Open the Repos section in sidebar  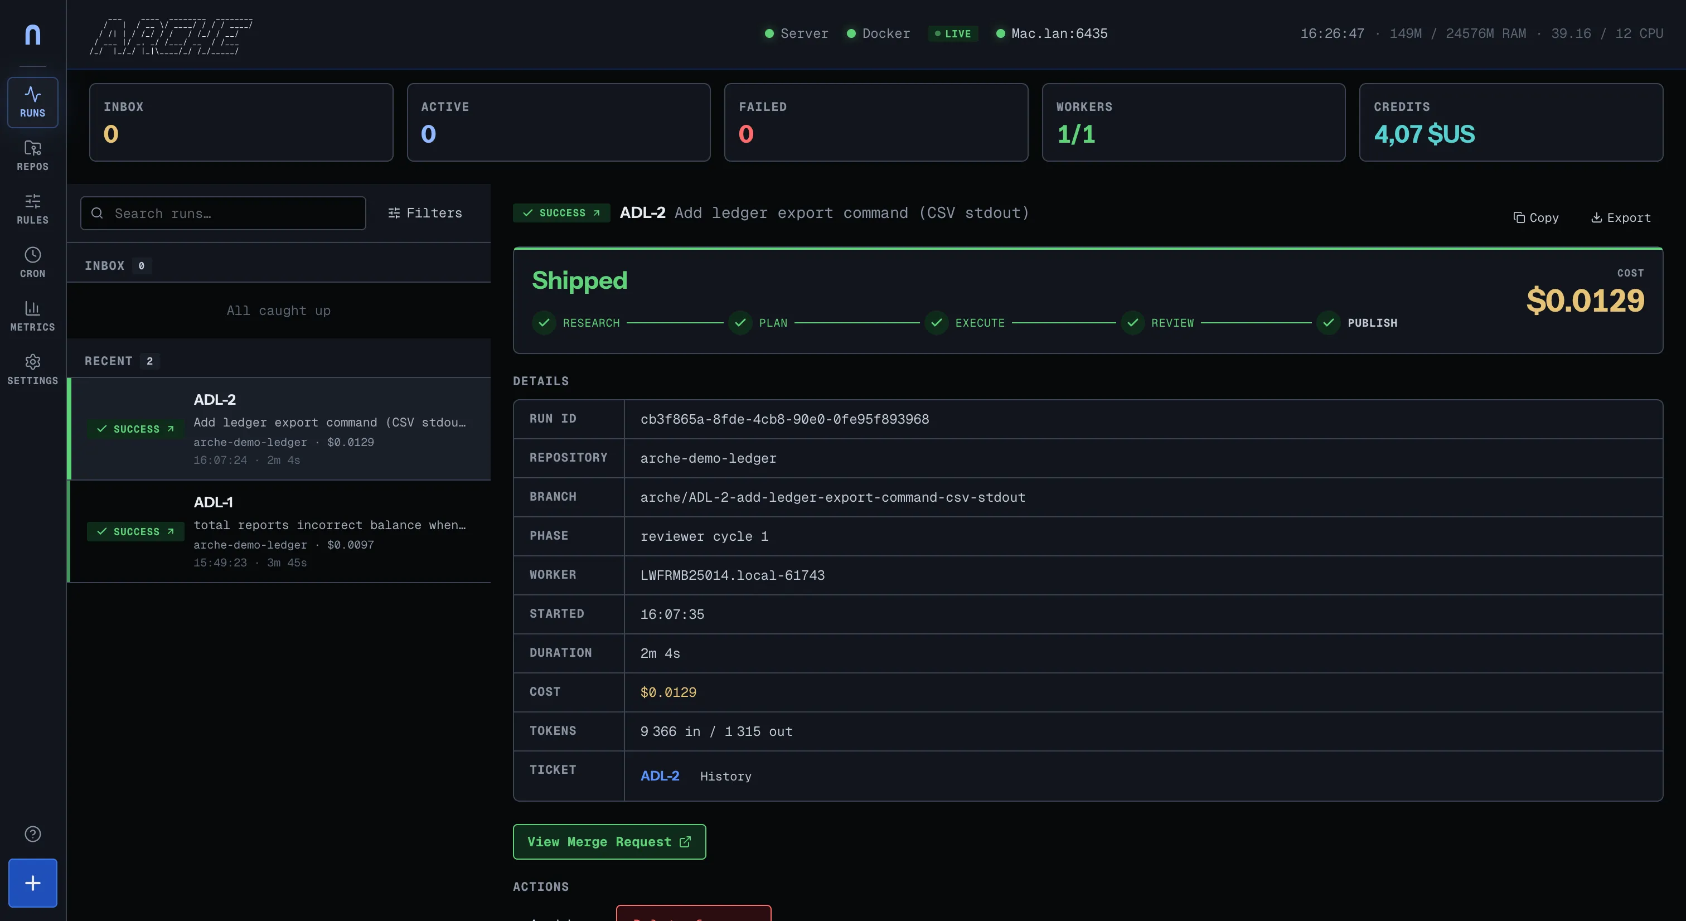point(33,156)
